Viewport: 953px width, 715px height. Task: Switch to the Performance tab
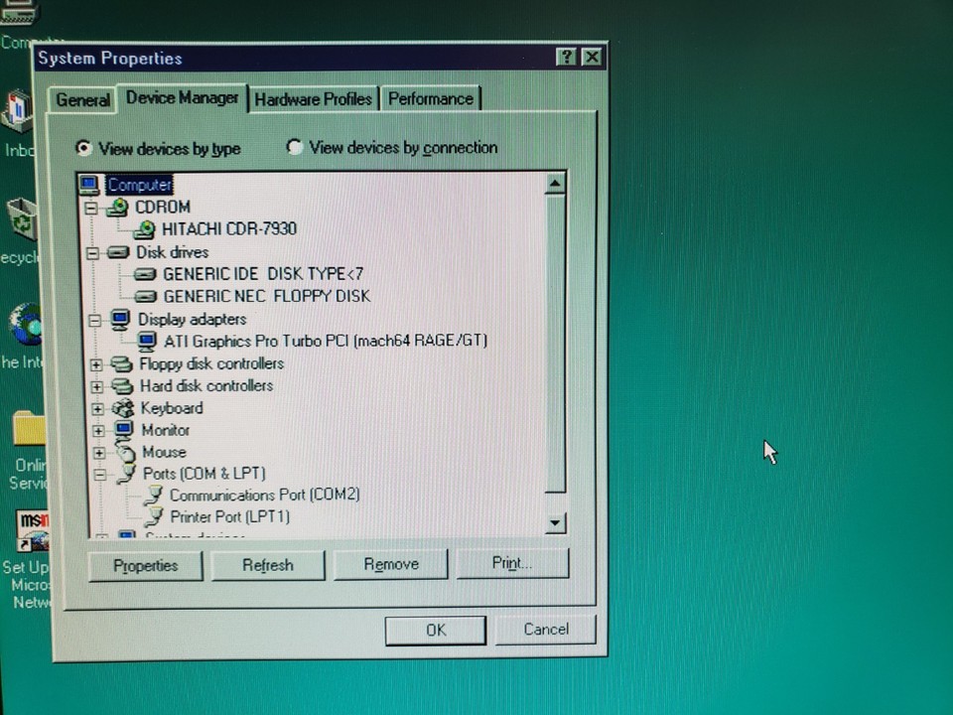(431, 98)
